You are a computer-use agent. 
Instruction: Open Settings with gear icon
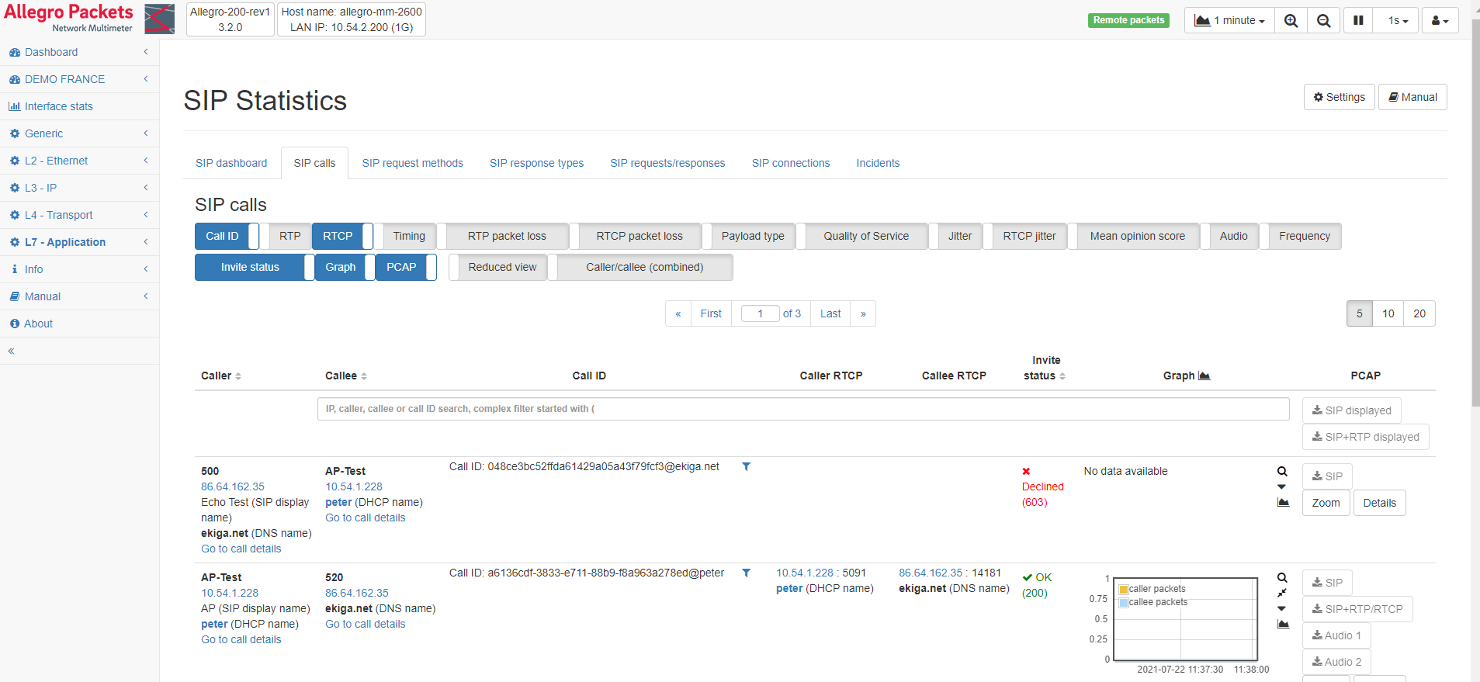click(x=1339, y=97)
